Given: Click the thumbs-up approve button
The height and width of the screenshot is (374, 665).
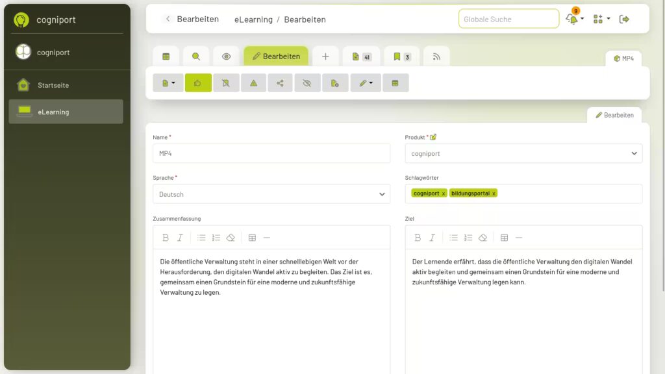Looking at the screenshot, I should pyautogui.click(x=198, y=83).
